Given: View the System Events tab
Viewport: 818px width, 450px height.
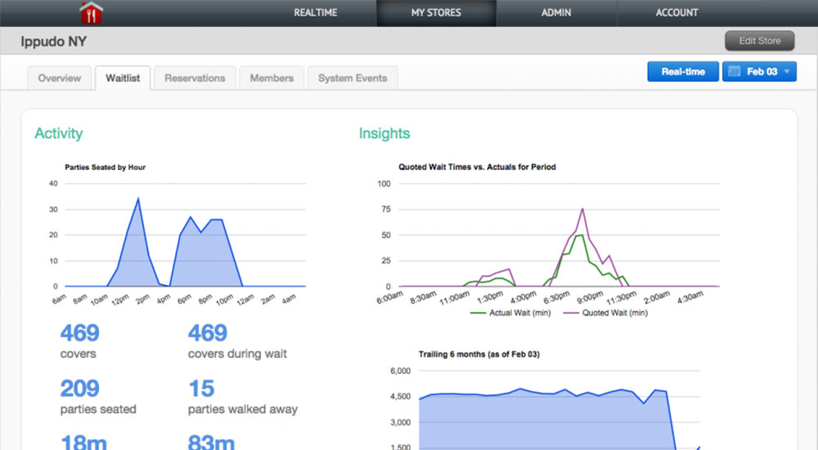Looking at the screenshot, I should click(x=353, y=79).
